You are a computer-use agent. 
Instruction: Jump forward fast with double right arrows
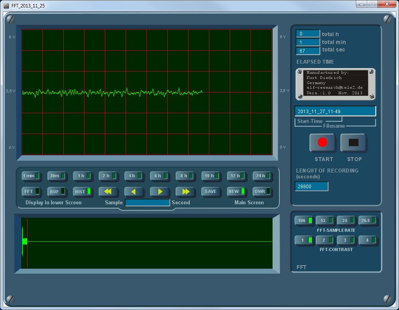[x=185, y=191]
